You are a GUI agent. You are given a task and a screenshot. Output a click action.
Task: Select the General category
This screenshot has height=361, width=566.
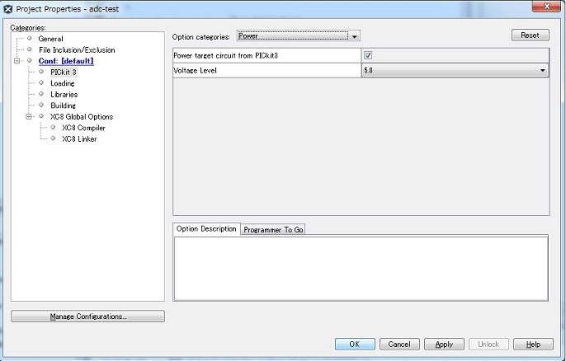point(50,39)
